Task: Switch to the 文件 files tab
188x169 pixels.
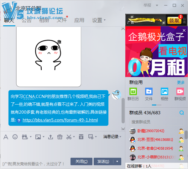Action: 62,20
